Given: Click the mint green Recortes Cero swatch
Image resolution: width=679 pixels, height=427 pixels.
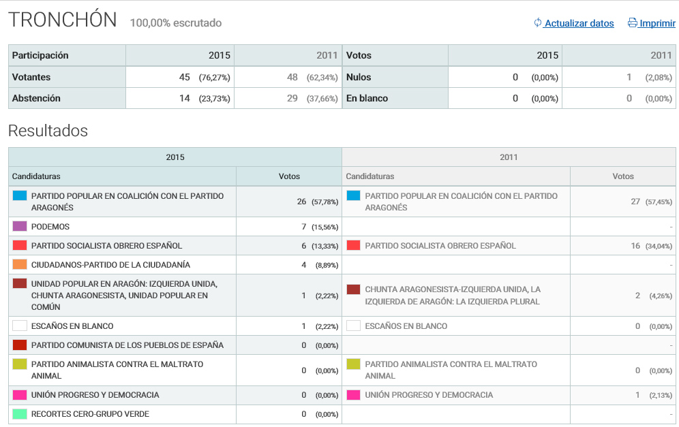Looking at the screenshot, I should point(20,414).
